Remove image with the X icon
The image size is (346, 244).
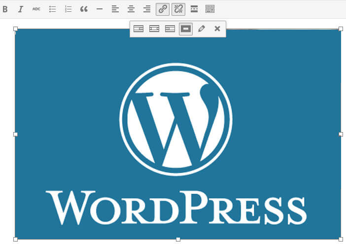coord(217,29)
